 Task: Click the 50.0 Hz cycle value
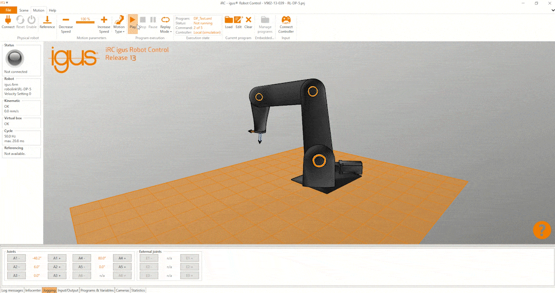(x=10, y=136)
